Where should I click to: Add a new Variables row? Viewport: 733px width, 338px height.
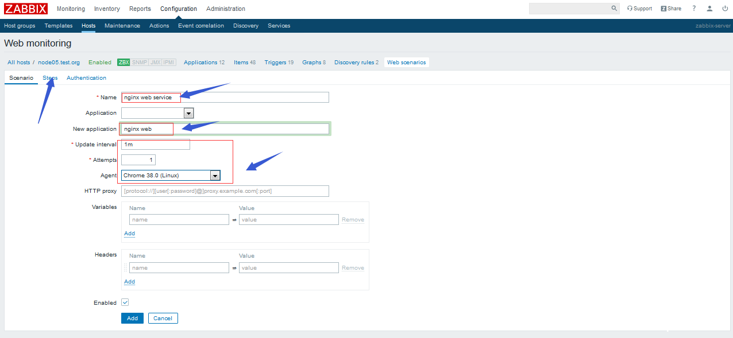tap(129, 234)
